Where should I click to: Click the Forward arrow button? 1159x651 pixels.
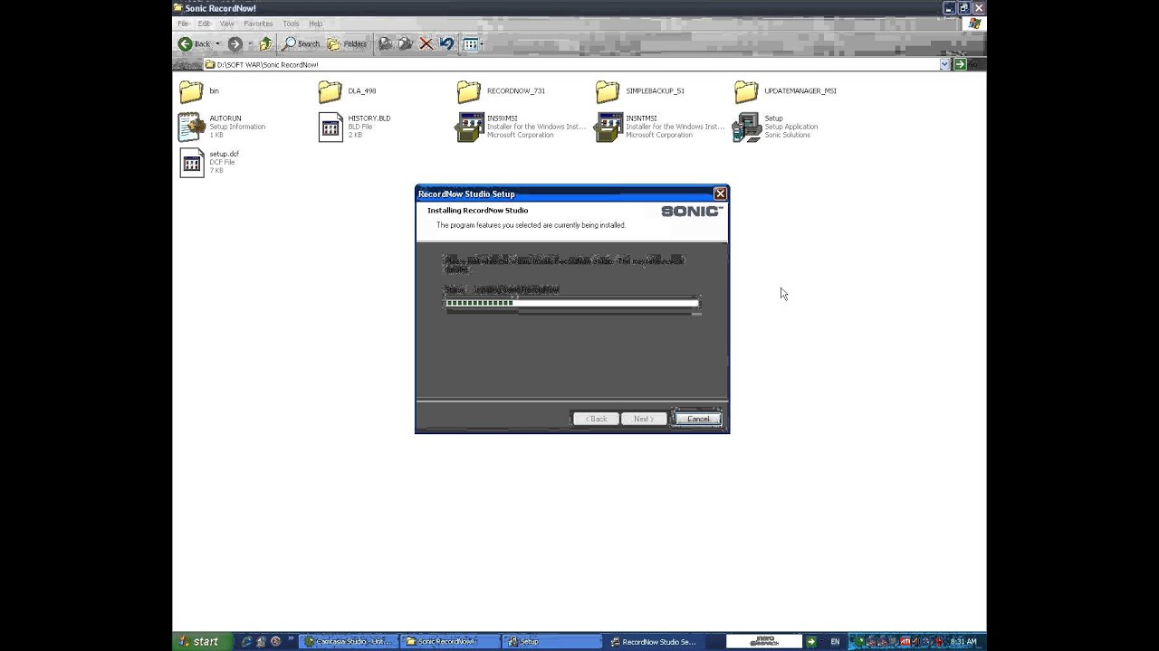[x=235, y=43]
